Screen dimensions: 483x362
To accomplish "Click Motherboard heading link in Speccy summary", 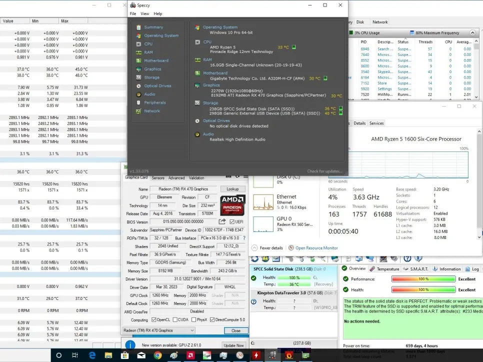I will [x=215, y=73].
